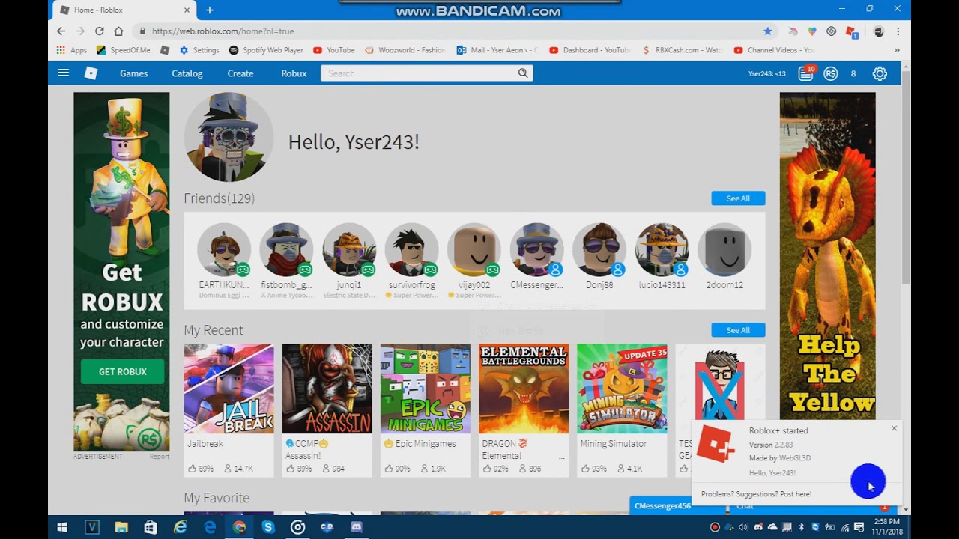Open the Windows action center icon

coord(859,527)
